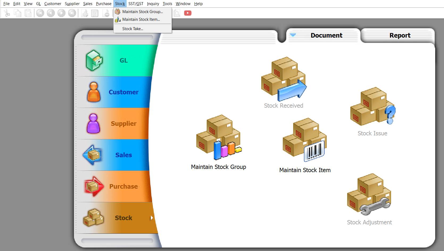The image size is (444, 251).
Task: Switch to the Document tab
Action: 326,35
